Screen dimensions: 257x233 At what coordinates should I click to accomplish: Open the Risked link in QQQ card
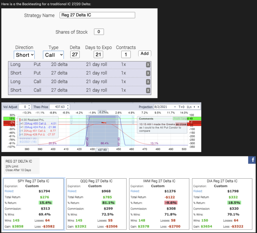click(72, 191)
